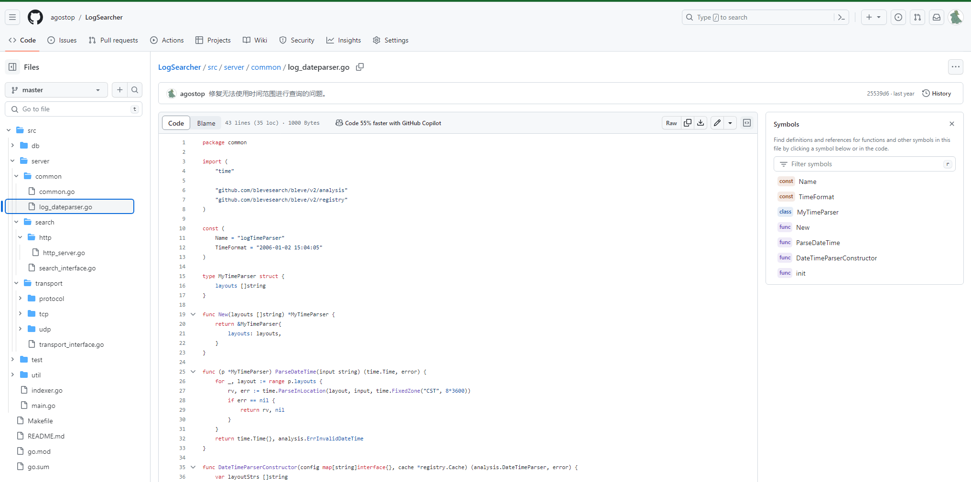Edit this file with the pencil icon
The image size is (971, 482).
717,123
